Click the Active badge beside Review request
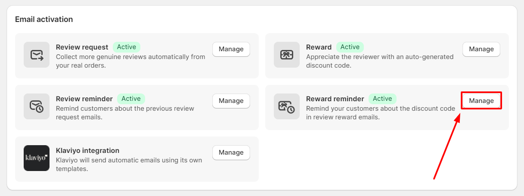524x196 pixels. pyautogui.click(x=127, y=47)
